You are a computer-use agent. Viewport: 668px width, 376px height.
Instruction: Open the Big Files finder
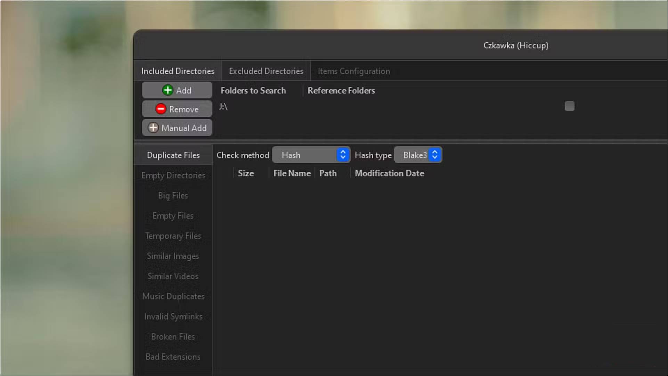click(173, 195)
